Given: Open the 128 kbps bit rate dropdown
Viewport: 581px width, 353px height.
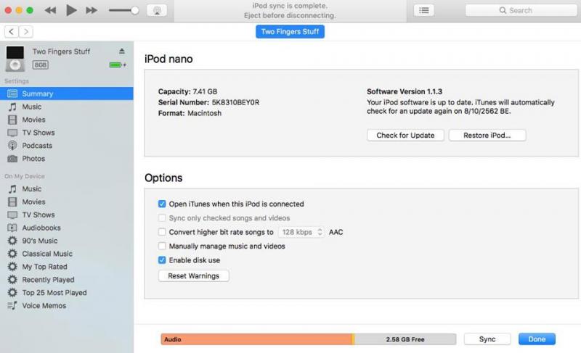Looking at the screenshot, I should pyautogui.click(x=301, y=232).
